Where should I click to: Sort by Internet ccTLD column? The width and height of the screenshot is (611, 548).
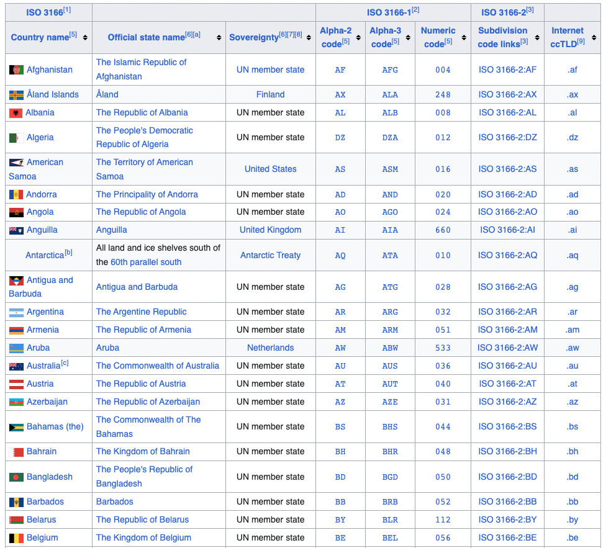(594, 38)
